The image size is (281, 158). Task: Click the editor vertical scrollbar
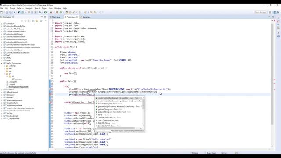coord(272,74)
